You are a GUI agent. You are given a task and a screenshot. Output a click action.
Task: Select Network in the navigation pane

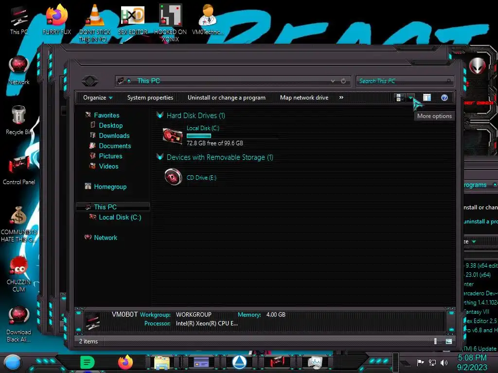point(106,237)
